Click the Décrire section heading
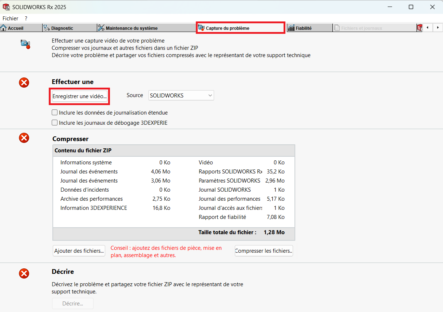The width and height of the screenshot is (443, 312). coord(63,272)
